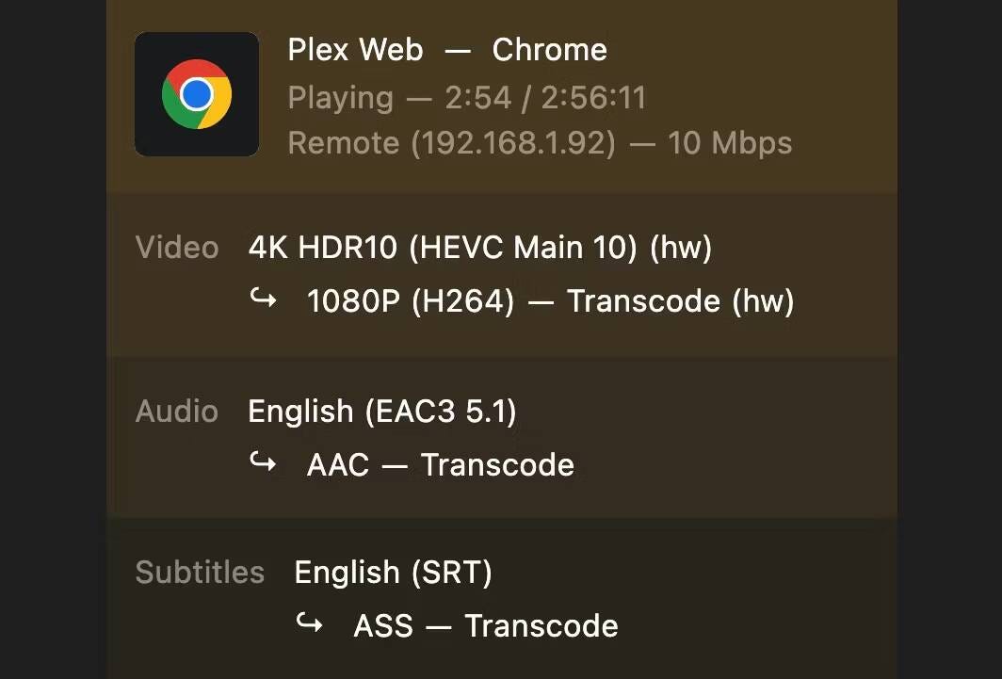
Task: Click the subtitles transcode arrow icon
Action: point(310,623)
